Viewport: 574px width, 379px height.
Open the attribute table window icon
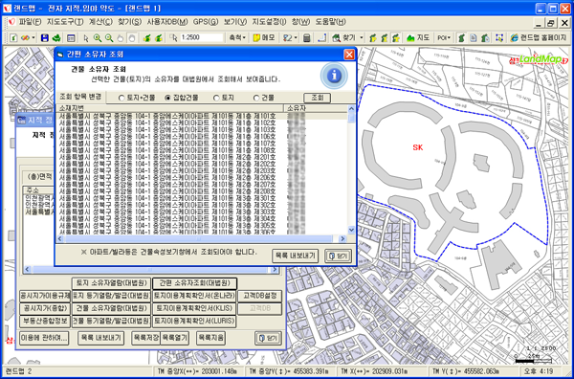[x=71, y=38]
